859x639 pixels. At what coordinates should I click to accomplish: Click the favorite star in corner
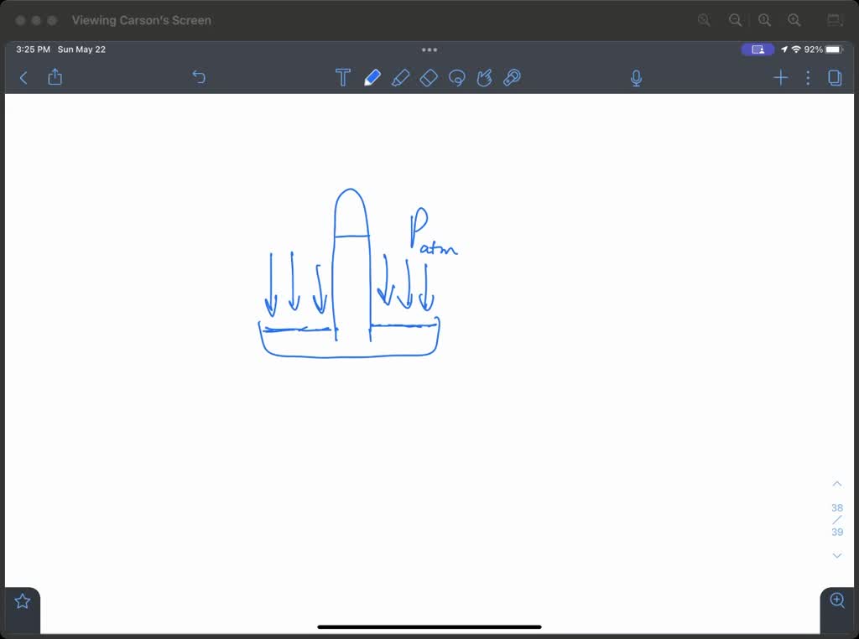(x=23, y=601)
